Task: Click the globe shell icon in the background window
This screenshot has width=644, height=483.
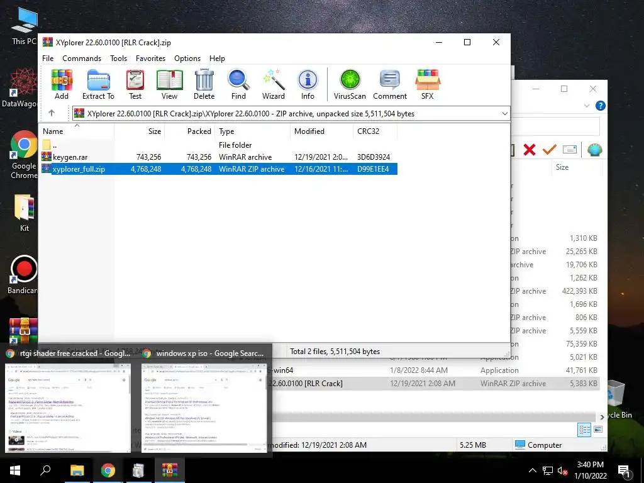Action: (594, 150)
